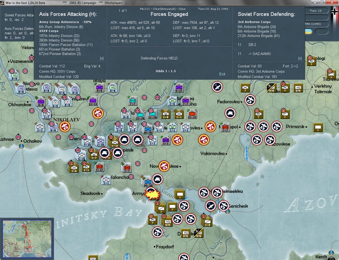The image size is (339, 260).
Task: Click the 651st Pioneer Battalion (3) entry
Action: point(60,50)
